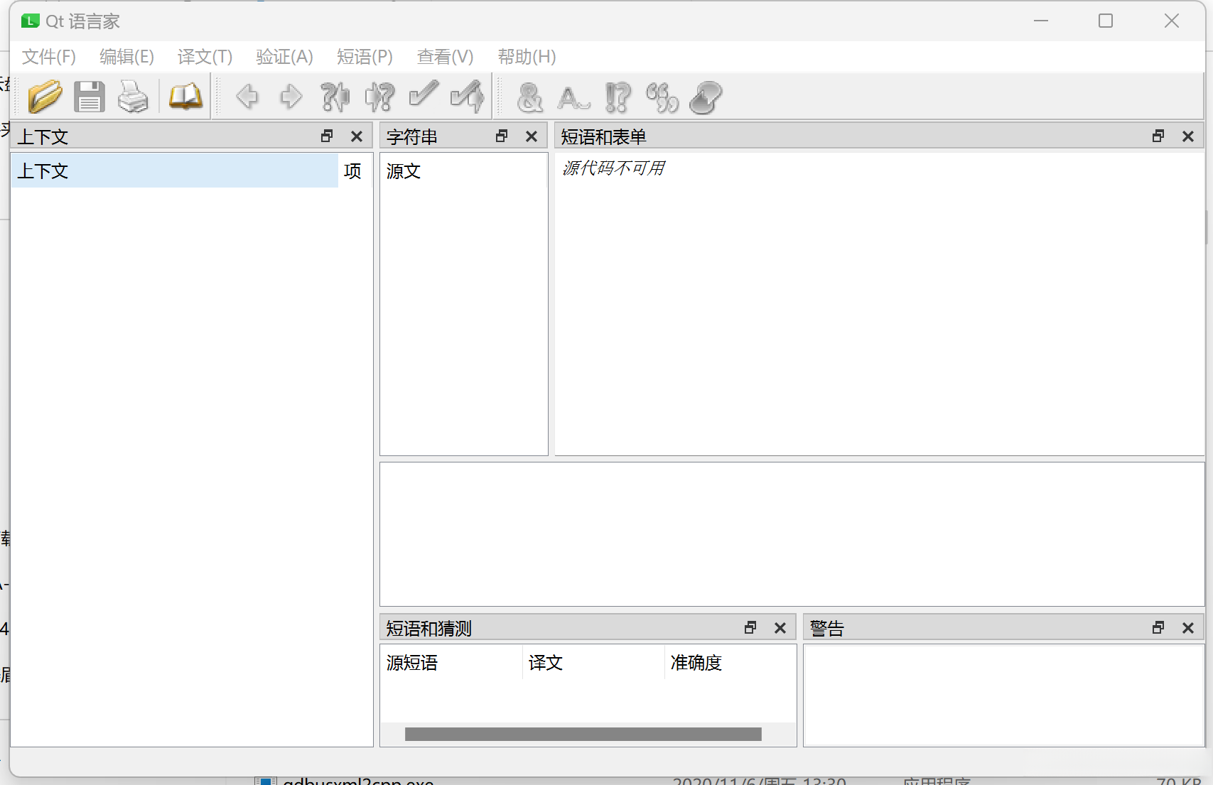Float the 字符串 dock panel

[502, 136]
